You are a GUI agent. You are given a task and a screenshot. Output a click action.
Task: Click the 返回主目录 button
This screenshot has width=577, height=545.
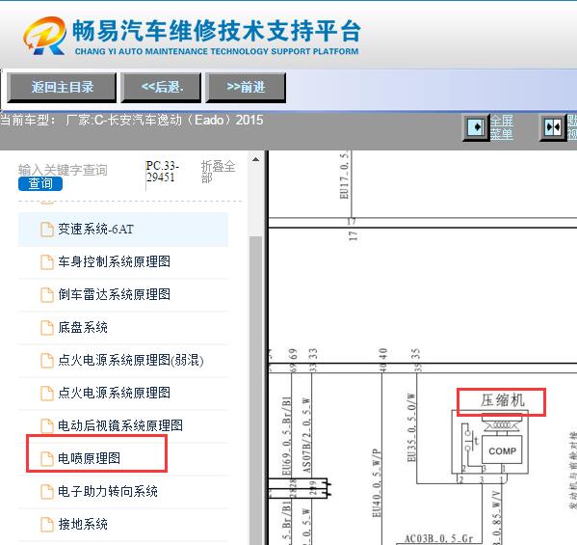(x=62, y=88)
